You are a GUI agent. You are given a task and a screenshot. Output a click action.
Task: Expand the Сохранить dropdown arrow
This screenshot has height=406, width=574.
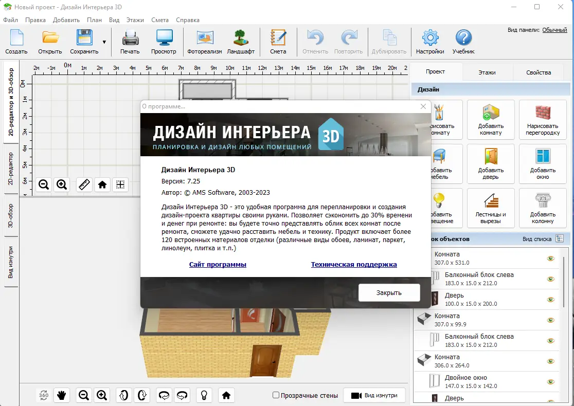(x=104, y=42)
